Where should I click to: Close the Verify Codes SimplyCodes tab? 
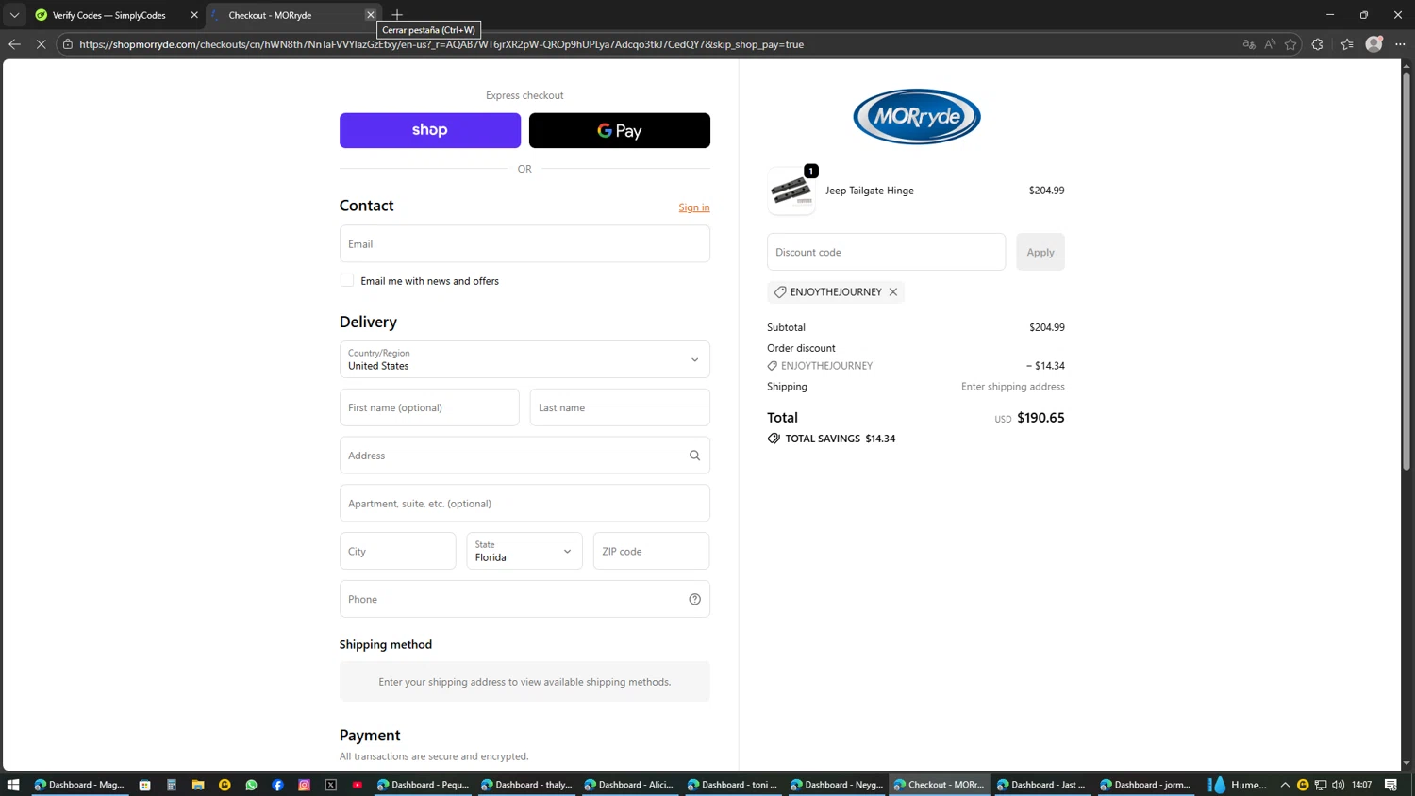194,15
